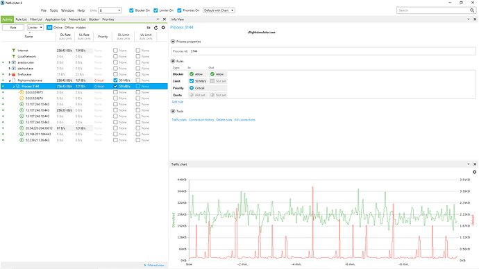Click the Blocker In Allow green icon
Image resolution: width=479 pixels, height=269 pixels.
tap(192, 74)
